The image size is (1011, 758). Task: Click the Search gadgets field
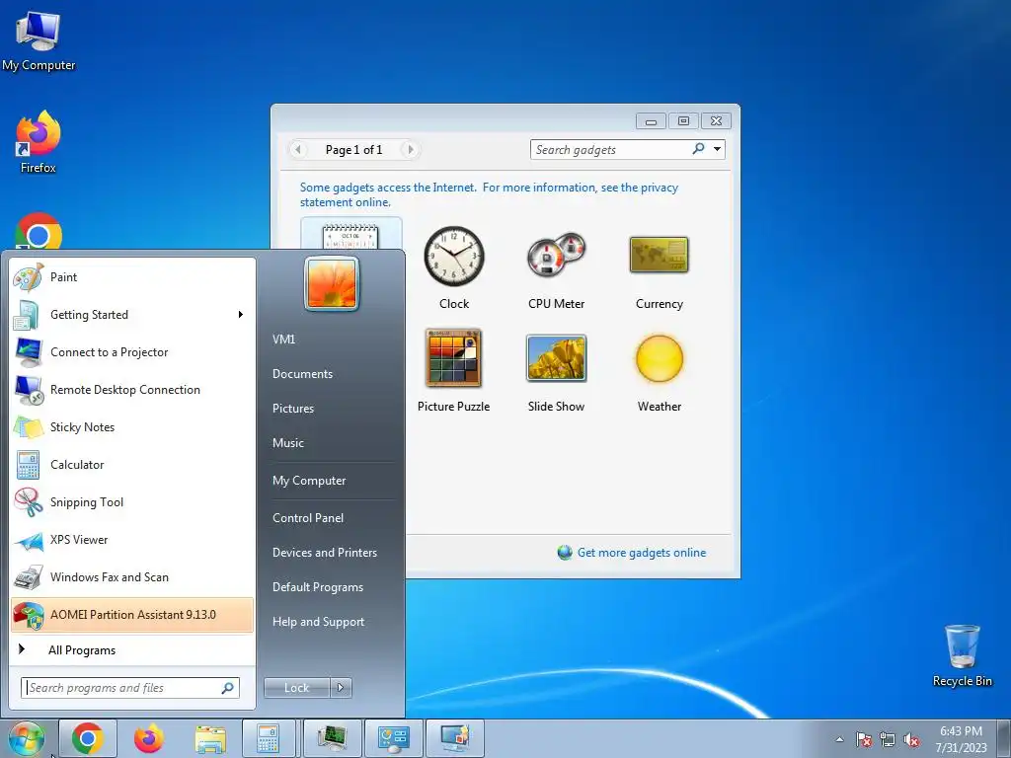pyautogui.click(x=609, y=150)
